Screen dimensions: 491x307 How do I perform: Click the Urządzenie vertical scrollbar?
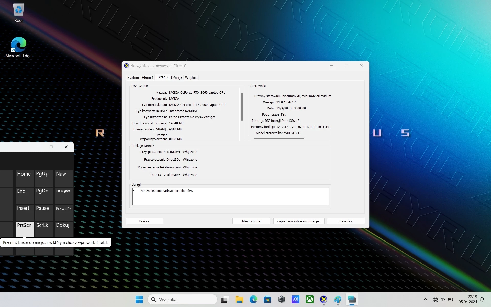point(242,107)
